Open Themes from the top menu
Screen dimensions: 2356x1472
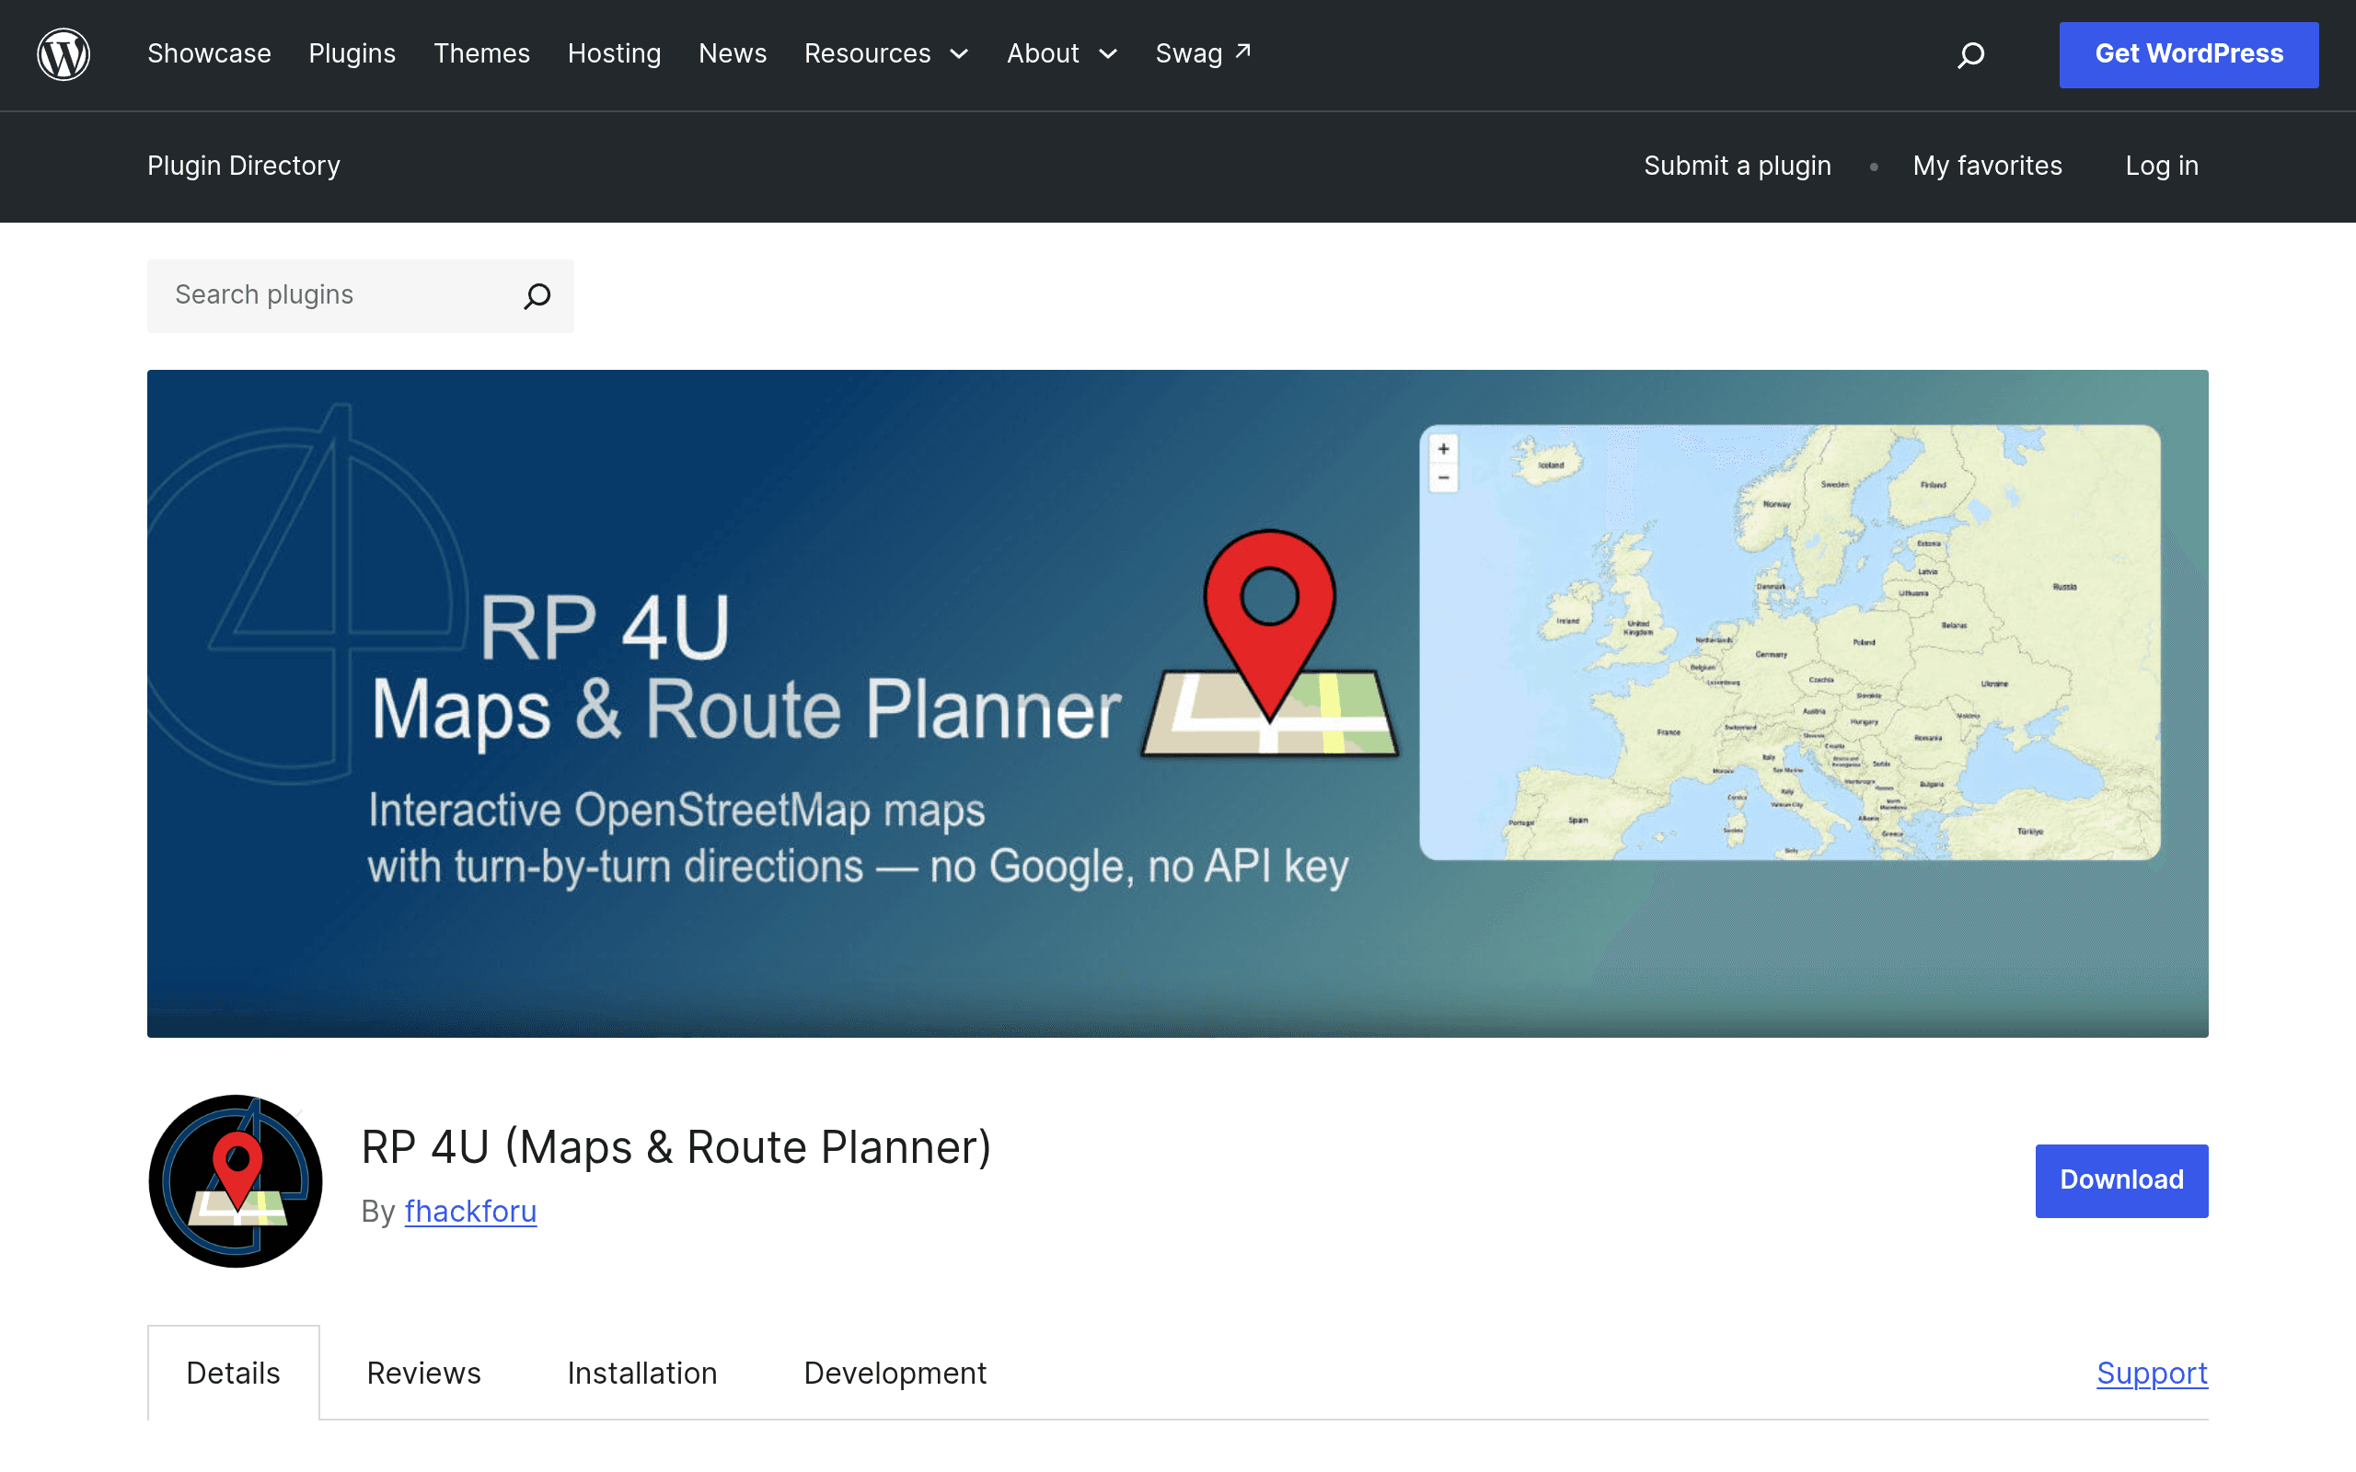pyautogui.click(x=482, y=53)
